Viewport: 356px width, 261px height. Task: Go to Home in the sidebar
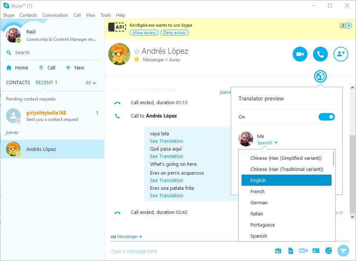pos(17,68)
